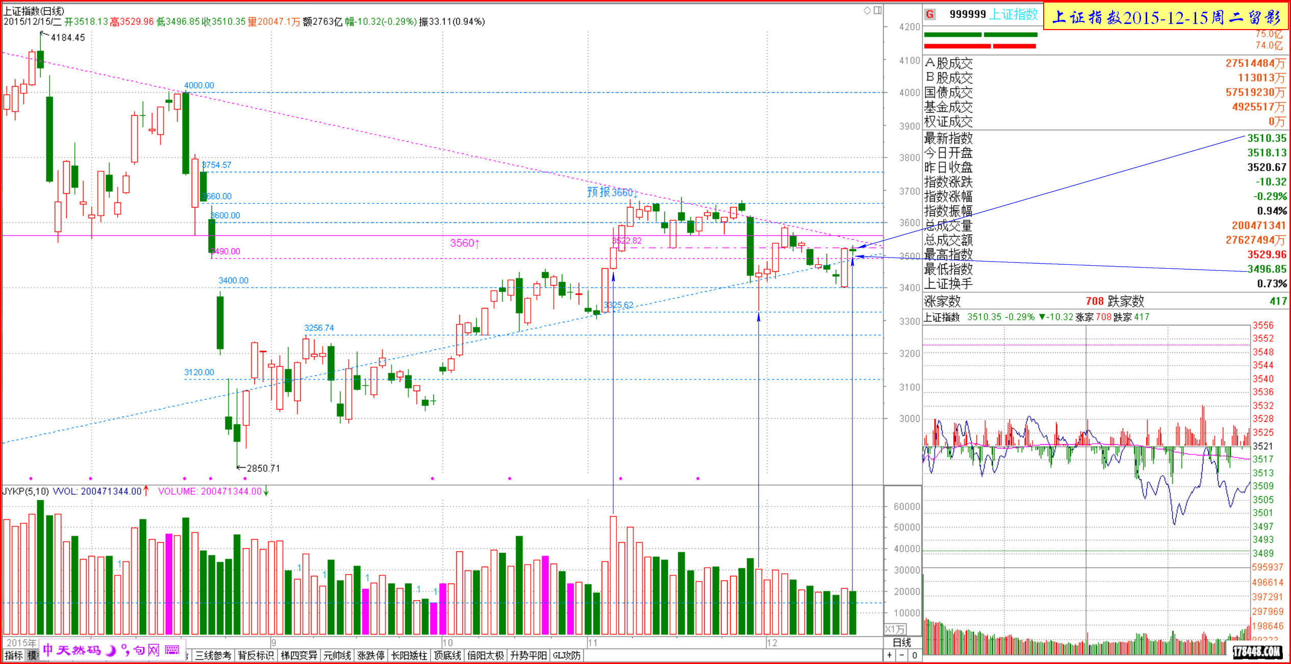Click the 昨日收盘 value 3520.67

click(x=1267, y=167)
